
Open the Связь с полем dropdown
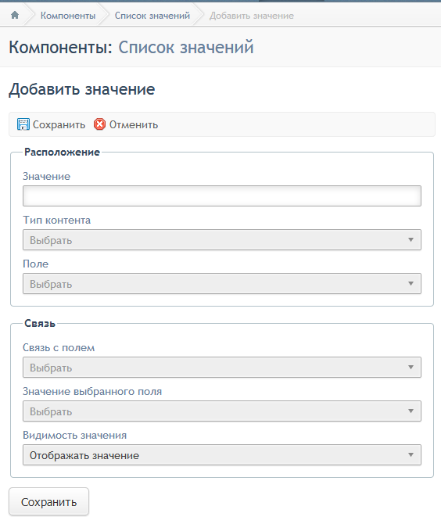222,368
